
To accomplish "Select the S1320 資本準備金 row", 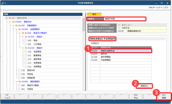I will click(121, 57).
